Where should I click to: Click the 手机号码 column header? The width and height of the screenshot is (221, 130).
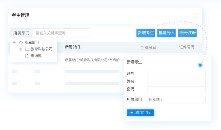[x=148, y=48]
